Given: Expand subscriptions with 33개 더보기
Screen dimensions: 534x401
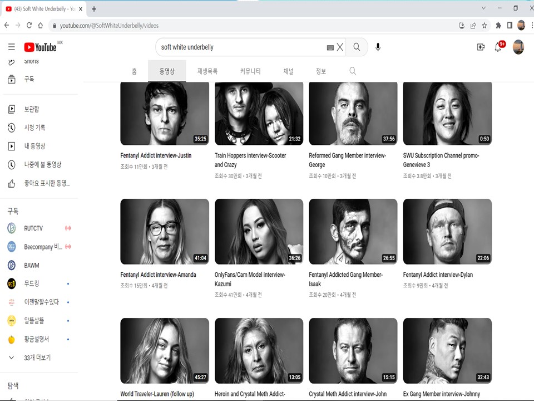Looking at the screenshot, I should [37, 358].
